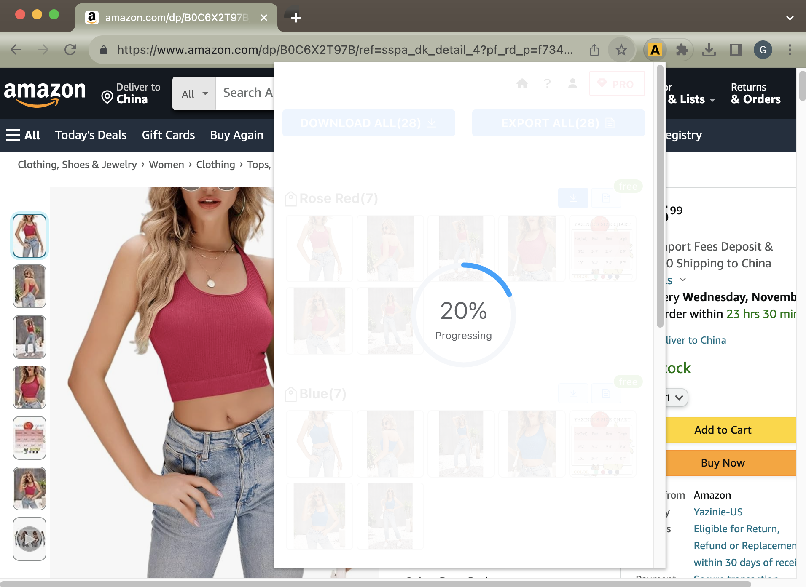Open the help question mark icon
Image resolution: width=806 pixels, height=587 pixels.
click(x=547, y=83)
